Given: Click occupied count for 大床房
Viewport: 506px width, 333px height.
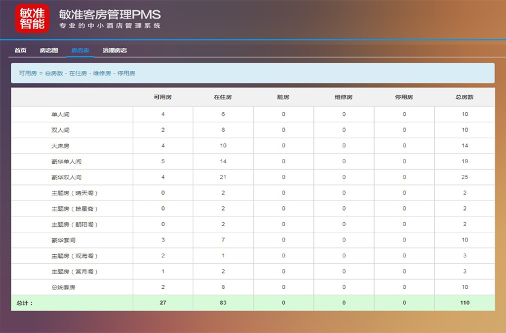Looking at the screenshot, I should pyautogui.click(x=223, y=145).
